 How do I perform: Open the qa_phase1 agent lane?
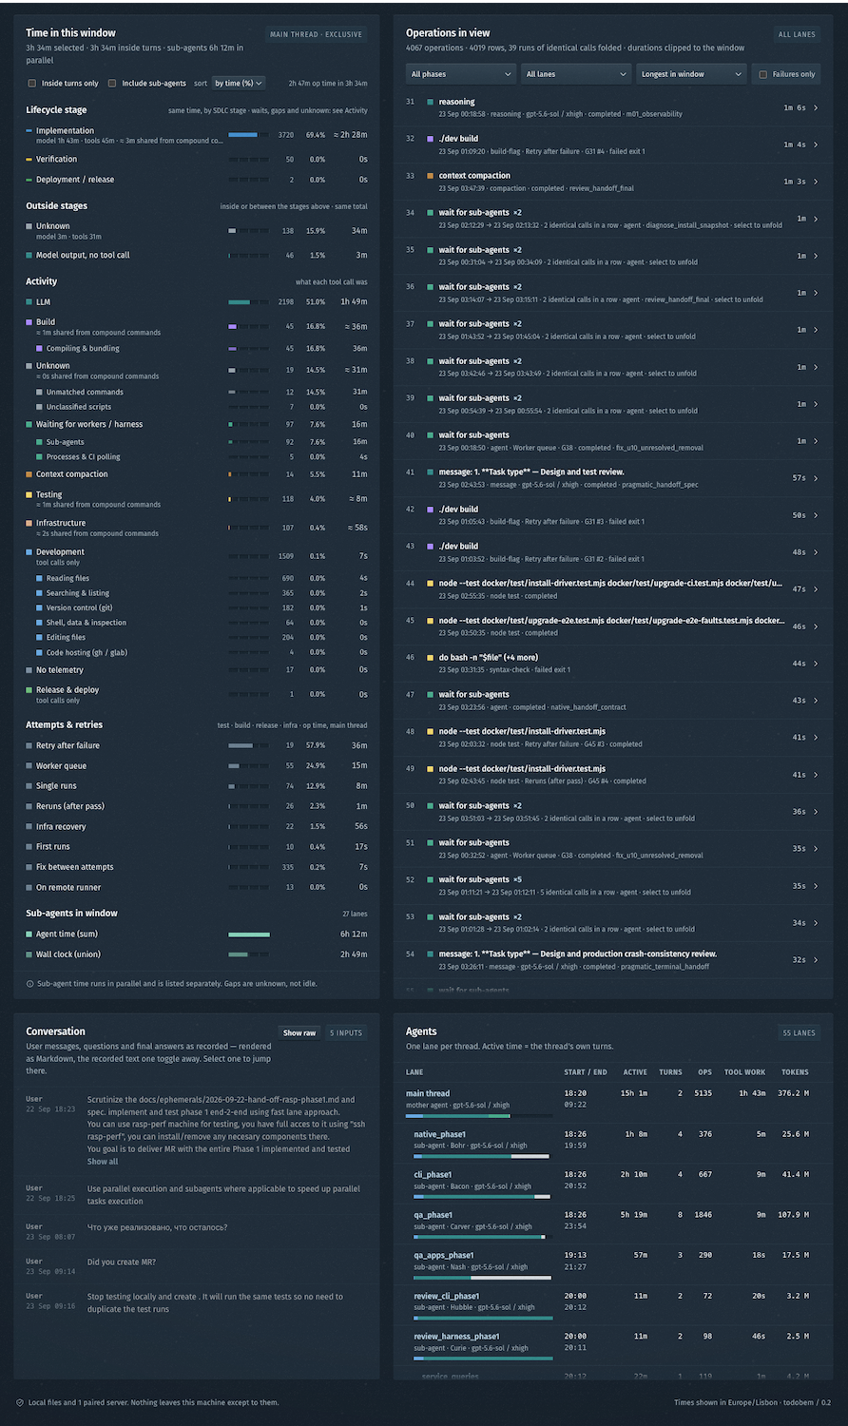(x=613, y=1224)
